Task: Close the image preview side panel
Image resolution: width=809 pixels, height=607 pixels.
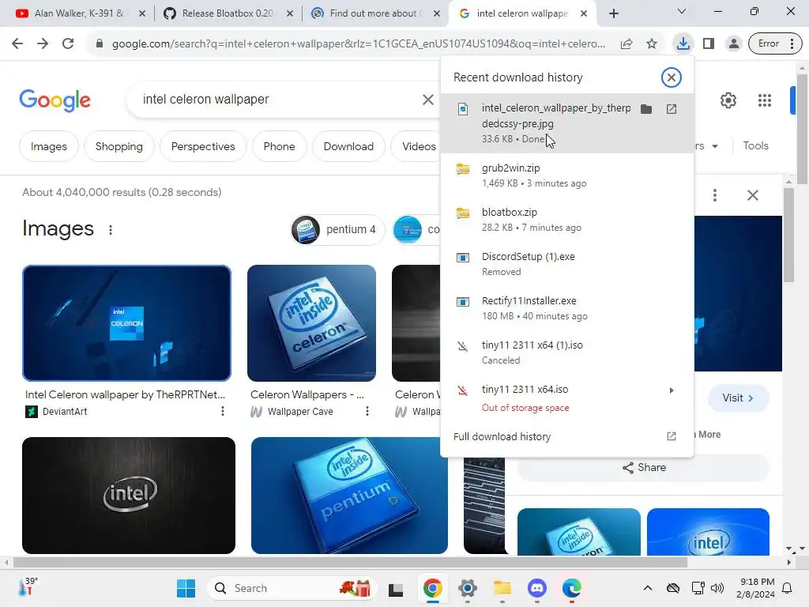Action: coord(753,195)
